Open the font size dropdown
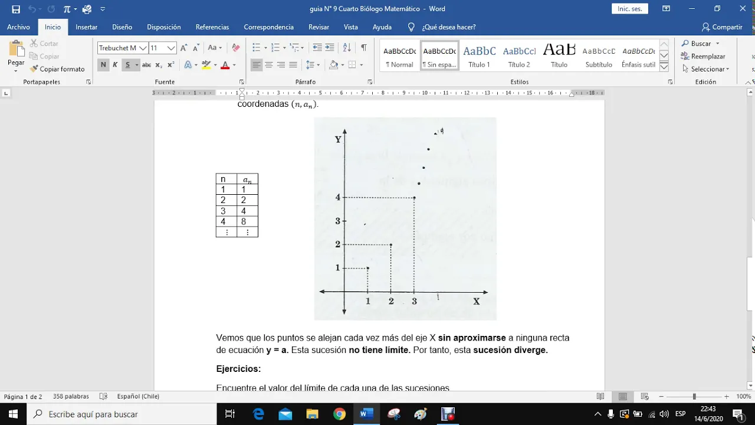This screenshot has height=425, width=755. pyautogui.click(x=171, y=48)
